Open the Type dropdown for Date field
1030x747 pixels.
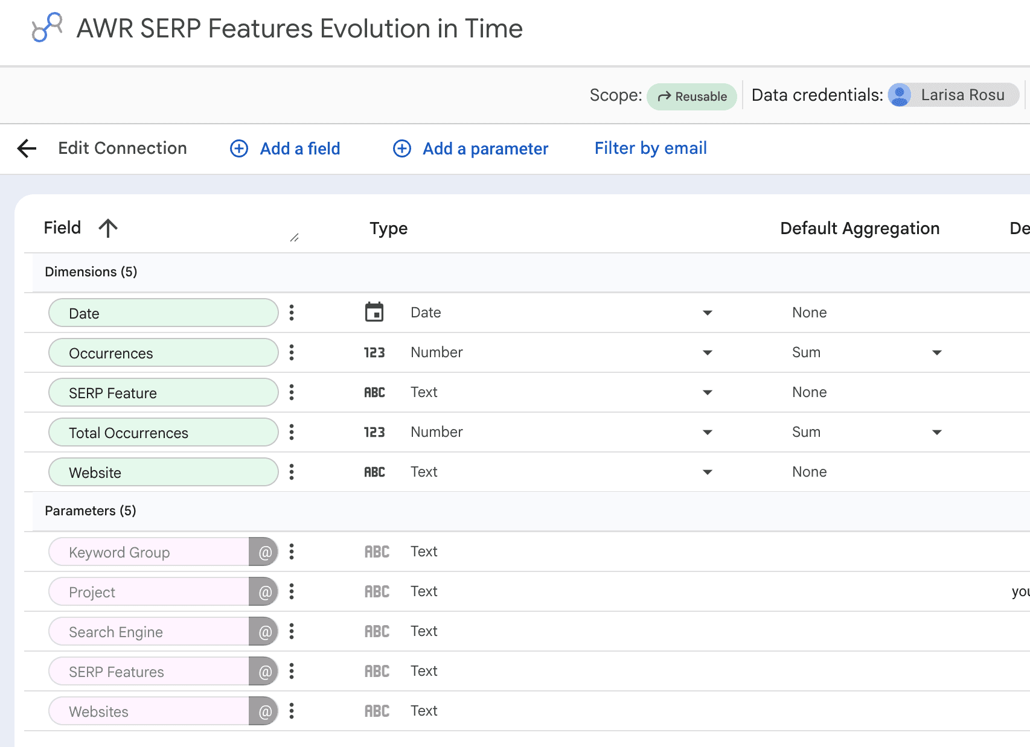click(708, 313)
